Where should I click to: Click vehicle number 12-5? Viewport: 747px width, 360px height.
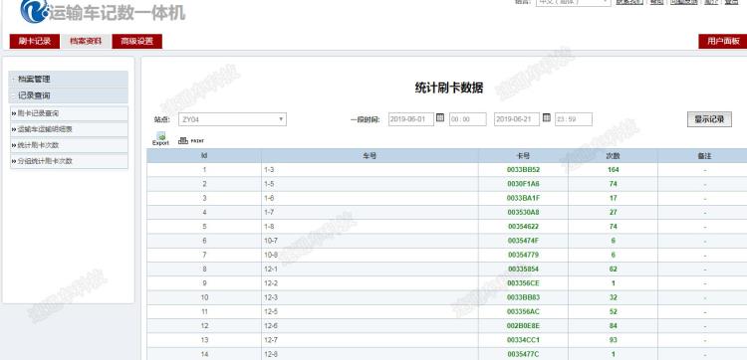[271, 312]
